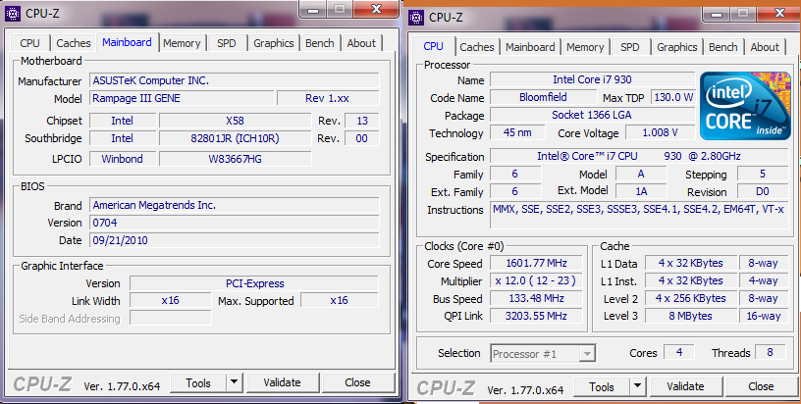Image resolution: width=801 pixels, height=404 pixels.
Task: Open SPD tab in left window
Action: [227, 43]
